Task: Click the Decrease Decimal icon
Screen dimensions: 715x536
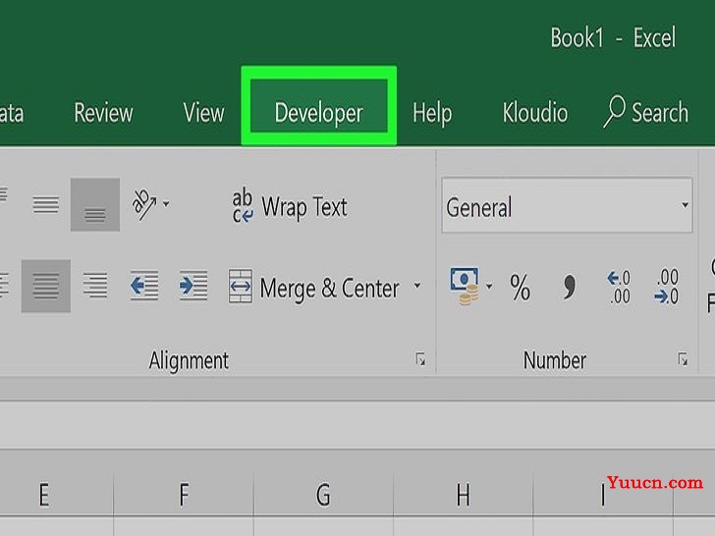Action: tap(667, 287)
